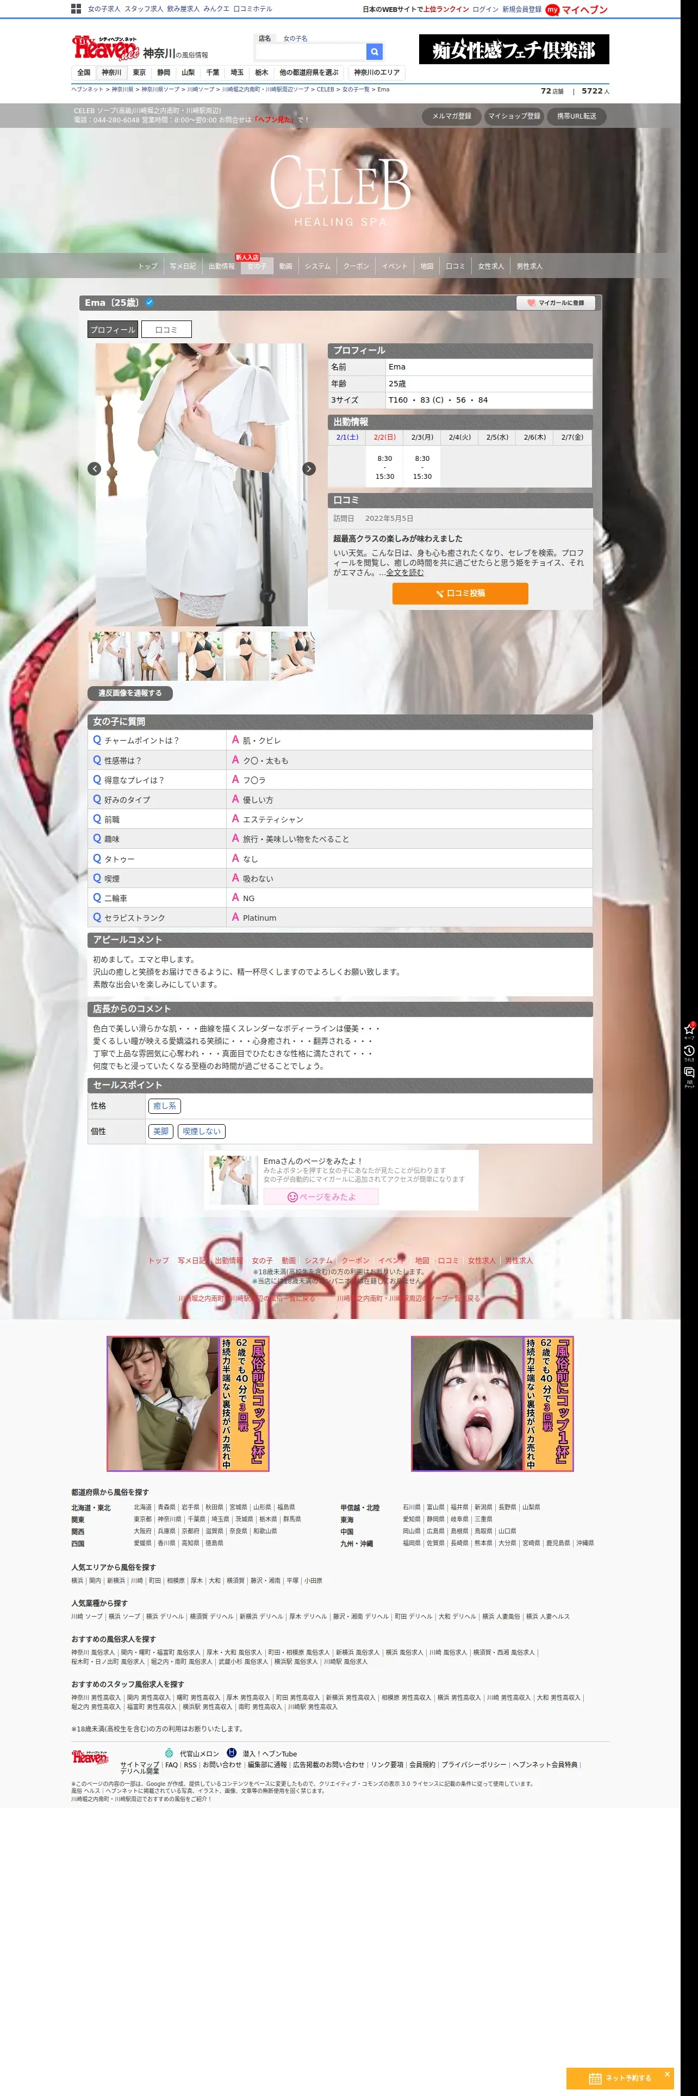This screenshot has width=698, height=2096.
Task: Open 口コミホテル top link
Action: tap(253, 9)
